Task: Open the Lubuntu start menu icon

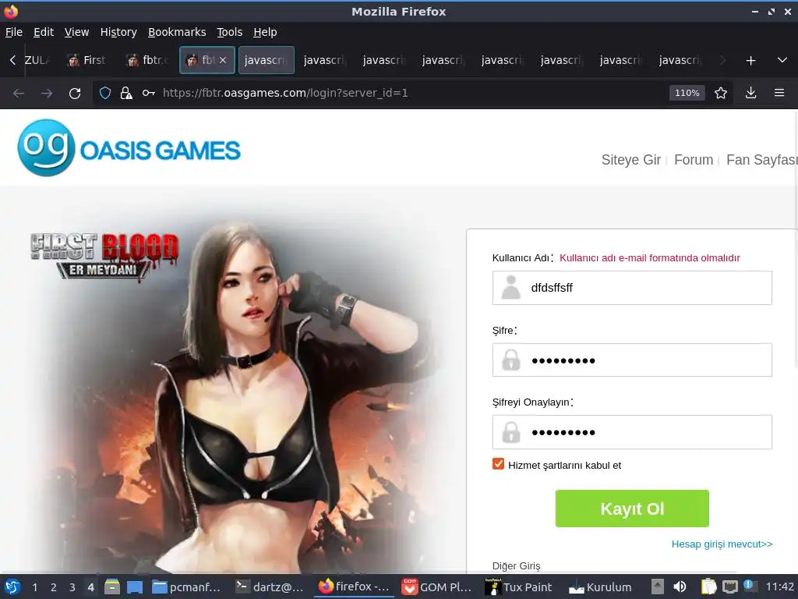Action: pos(12,587)
